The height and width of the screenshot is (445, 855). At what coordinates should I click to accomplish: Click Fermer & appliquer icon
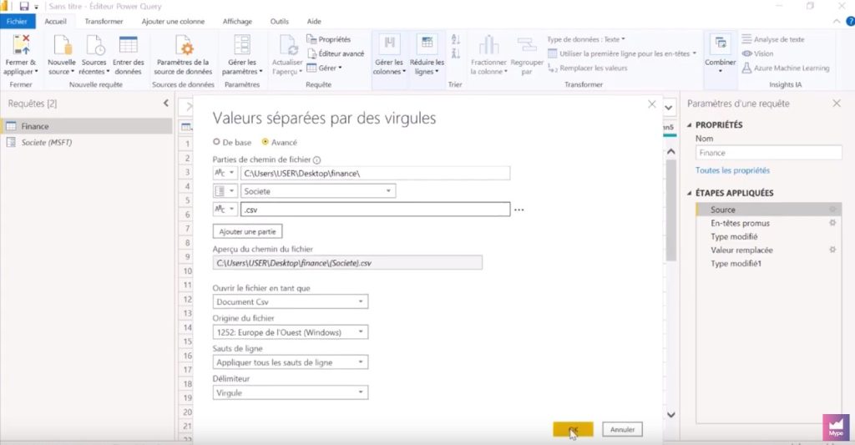point(21,44)
